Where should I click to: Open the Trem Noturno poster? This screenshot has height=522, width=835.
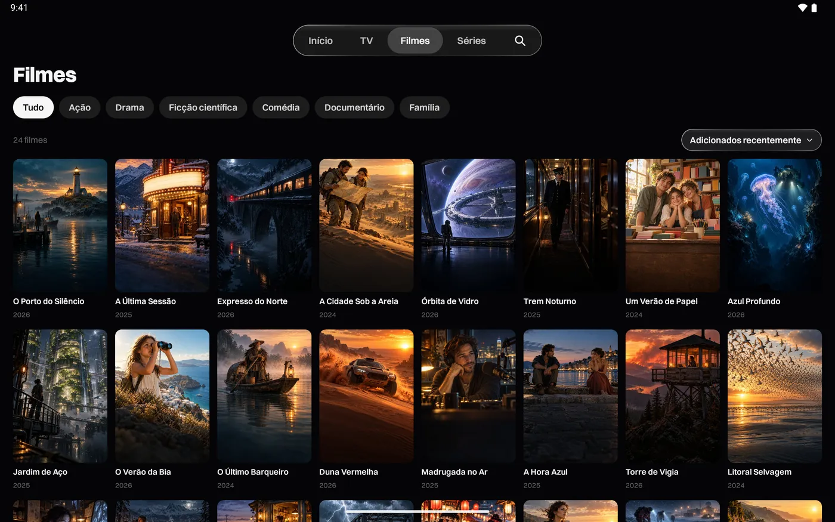click(x=571, y=226)
